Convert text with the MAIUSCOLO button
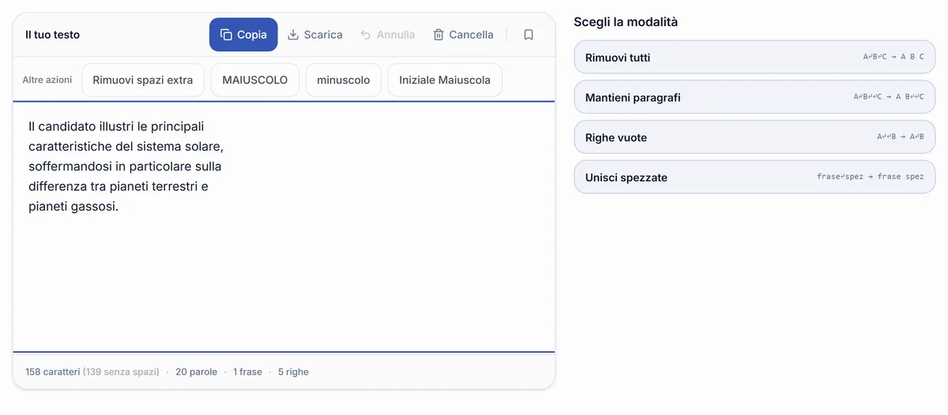 255,80
